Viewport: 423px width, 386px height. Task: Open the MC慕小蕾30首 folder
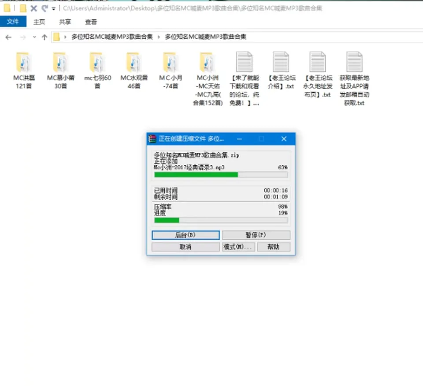[60, 70]
